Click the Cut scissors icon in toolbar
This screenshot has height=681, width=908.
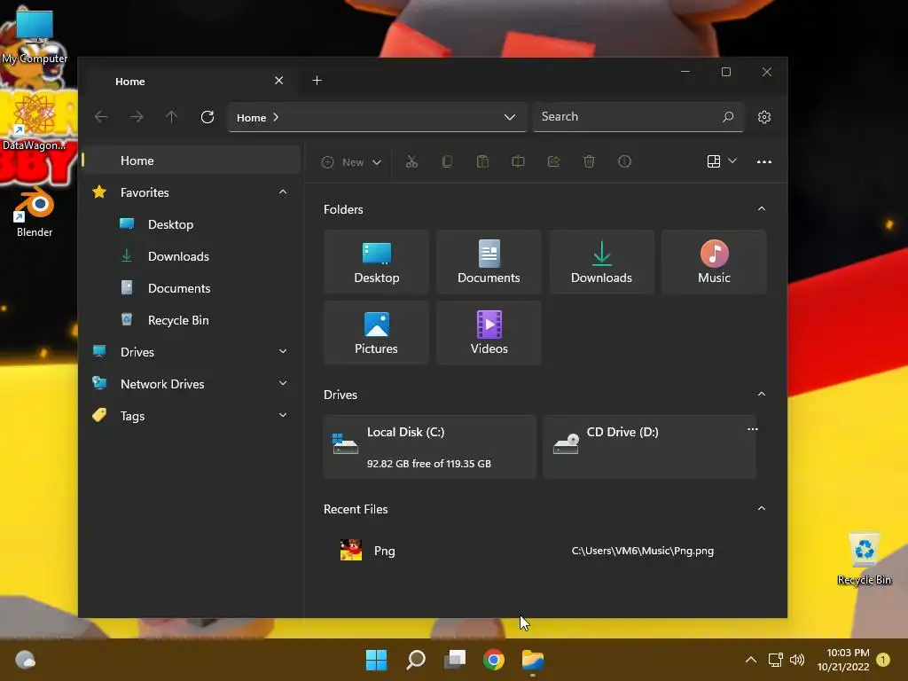coord(411,161)
